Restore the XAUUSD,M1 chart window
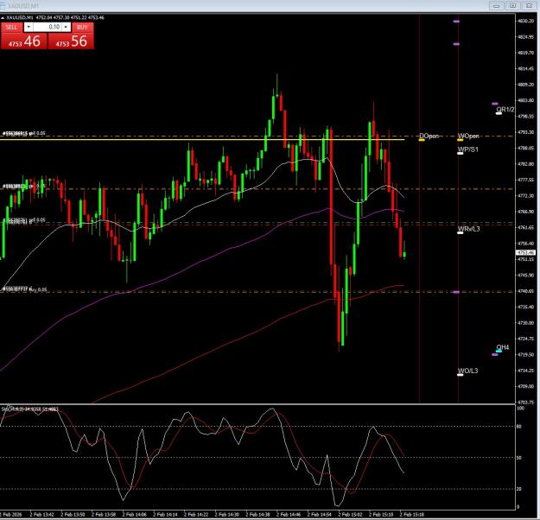The image size is (540, 520). pos(512,5)
